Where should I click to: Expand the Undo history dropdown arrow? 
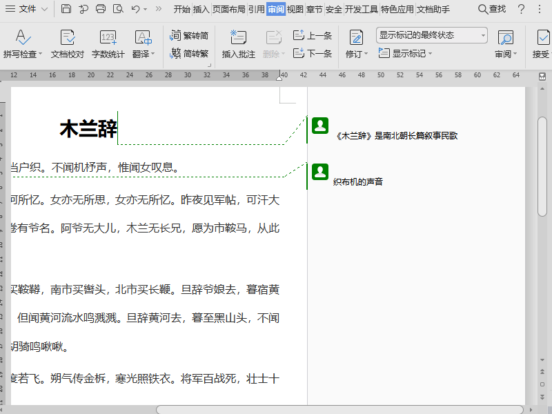click(146, 10)
